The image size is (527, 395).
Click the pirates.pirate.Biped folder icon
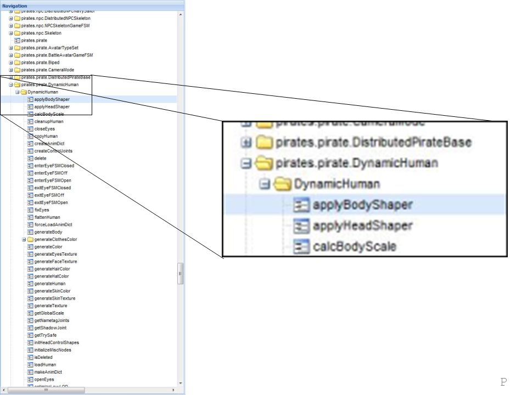point(17,63)
